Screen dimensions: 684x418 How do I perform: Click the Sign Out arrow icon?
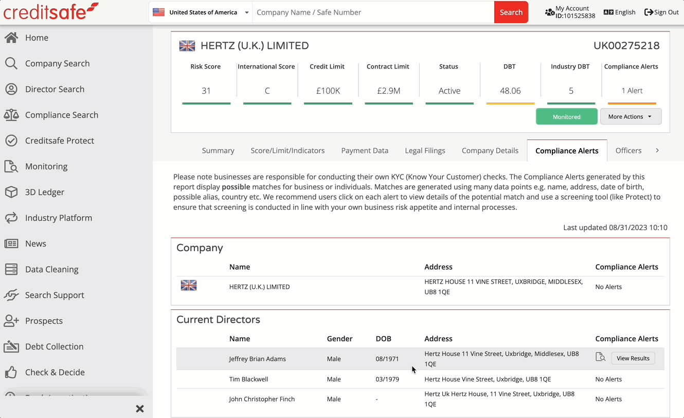tap(649, 12)
